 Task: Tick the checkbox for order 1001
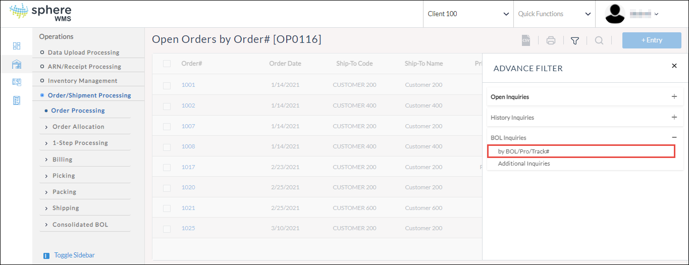(167, 85)
